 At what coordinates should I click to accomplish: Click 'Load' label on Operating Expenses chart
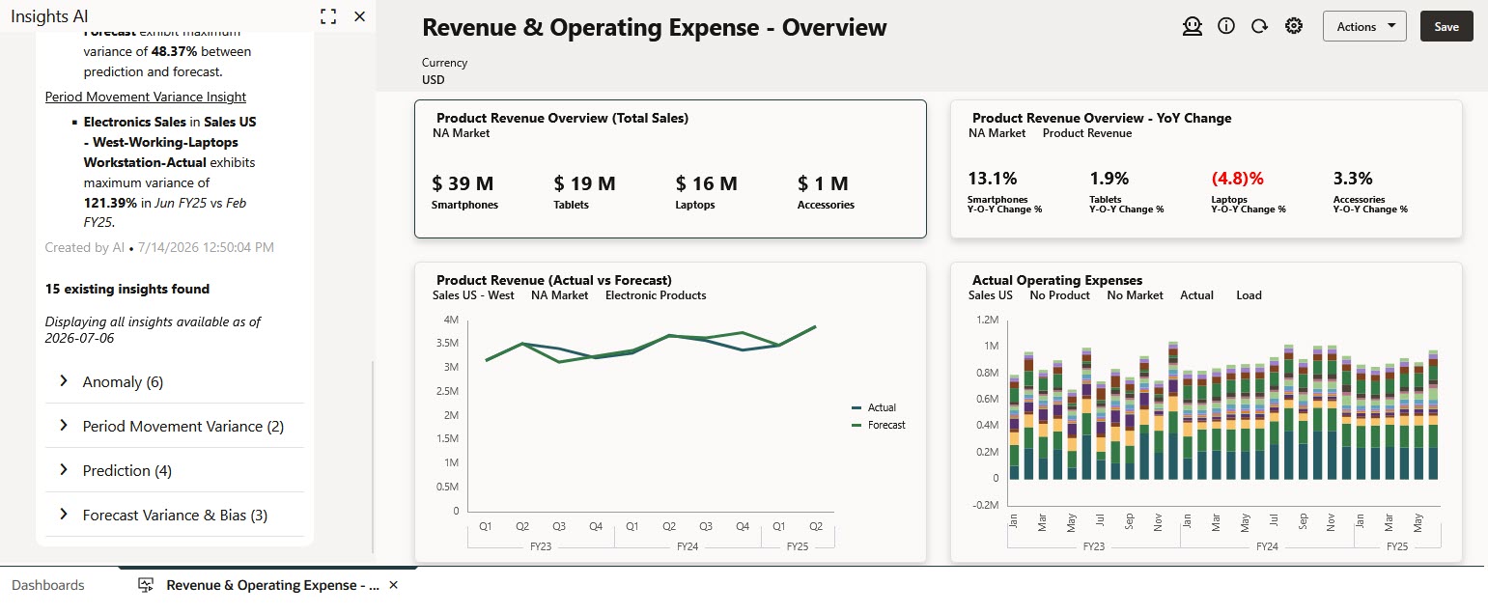tap(1249, 295)
